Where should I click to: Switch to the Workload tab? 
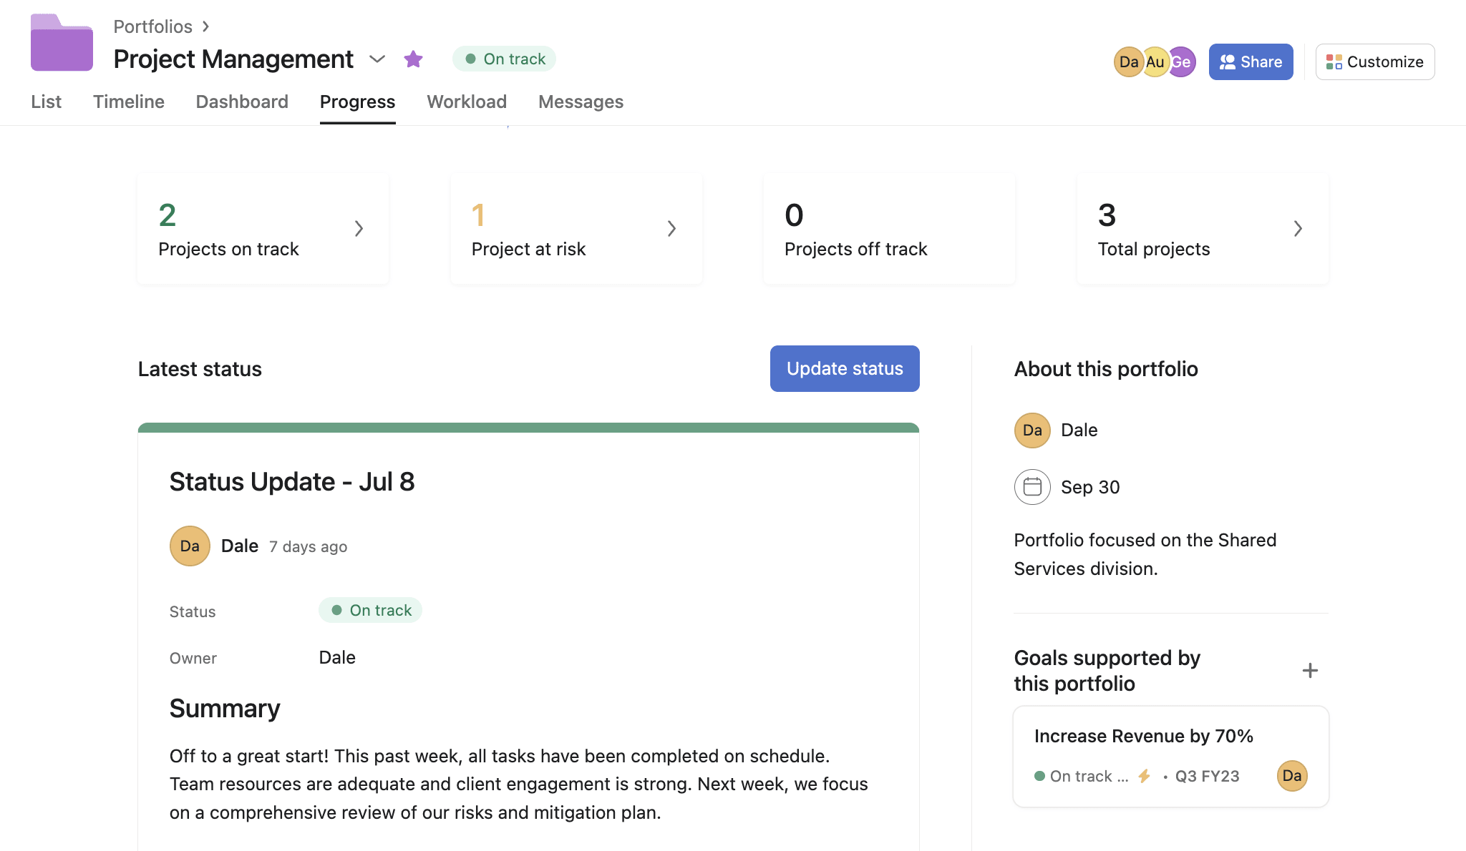467,100
